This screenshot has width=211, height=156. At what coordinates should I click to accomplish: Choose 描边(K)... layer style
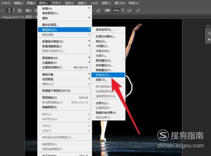(108, 41)
